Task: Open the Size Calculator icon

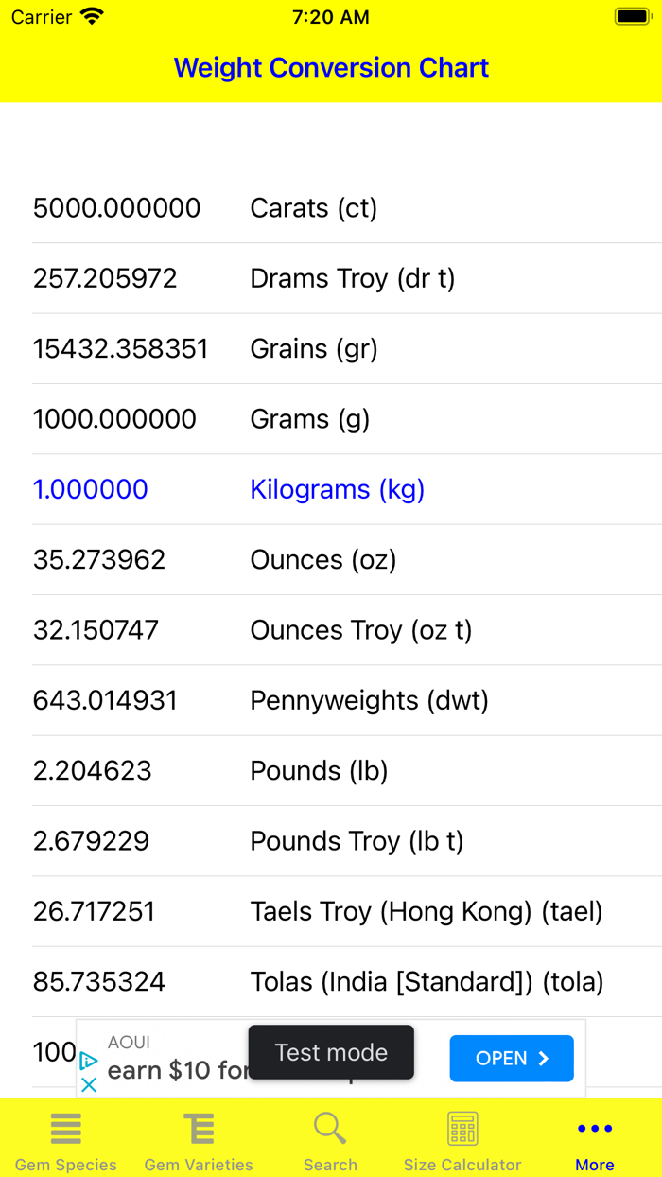Action: (462, 1128)
